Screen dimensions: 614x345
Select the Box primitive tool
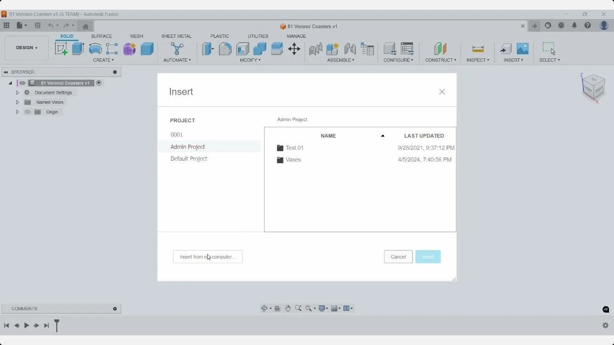147,49
